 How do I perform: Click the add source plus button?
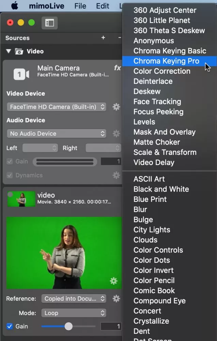pos(103,38)
